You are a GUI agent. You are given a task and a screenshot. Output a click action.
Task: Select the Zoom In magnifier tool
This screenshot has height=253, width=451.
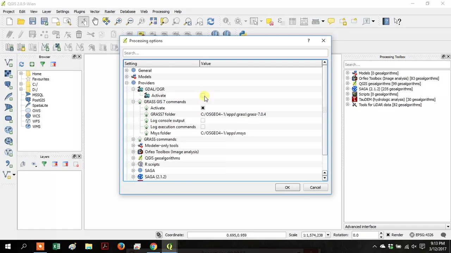[x=118, y=21]
